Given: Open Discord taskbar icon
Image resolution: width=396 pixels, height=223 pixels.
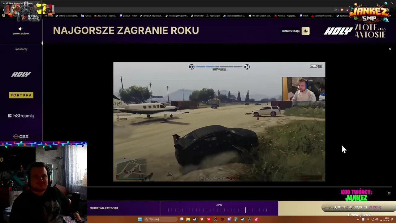Looking at the screenshot, I should (x=229, y=219).
